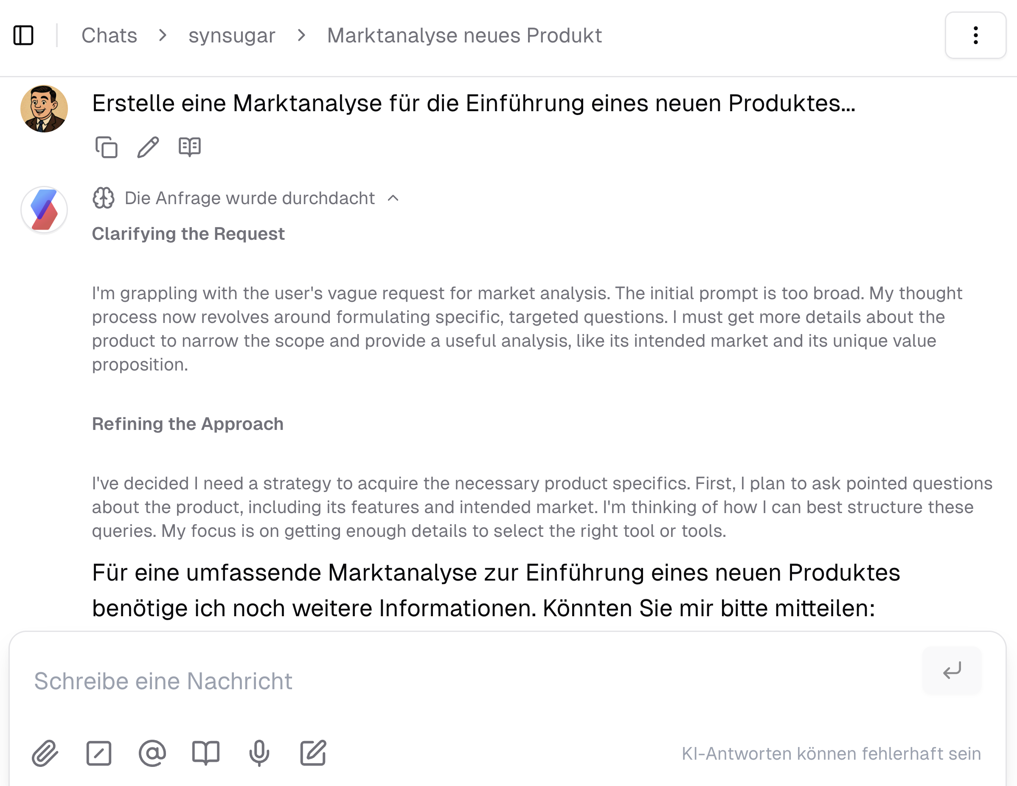This screenshot has width=1017, height=786.
Task: Click the brain reasoning icon
Action: coord(104,198)
